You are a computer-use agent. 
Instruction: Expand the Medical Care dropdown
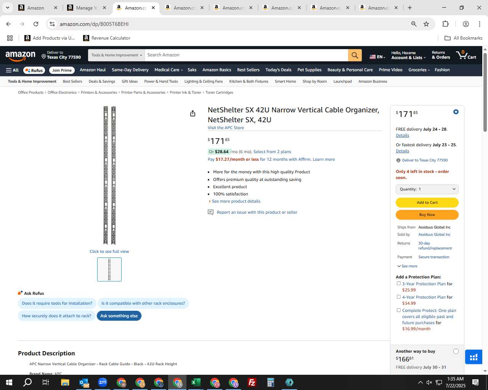tap(169, 70)
